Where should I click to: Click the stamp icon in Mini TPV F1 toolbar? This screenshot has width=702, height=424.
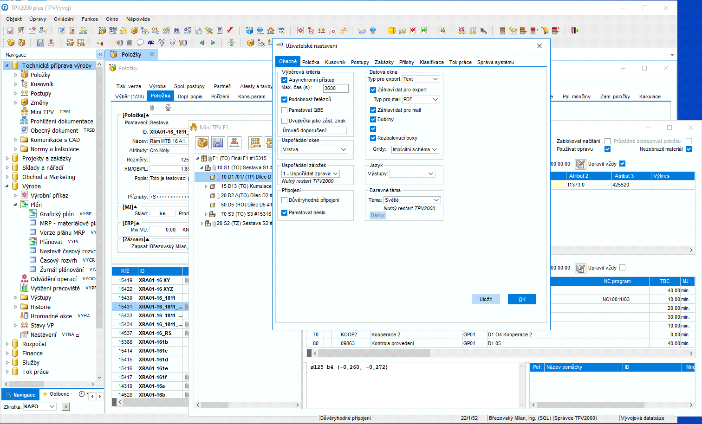tap(234, 142)
